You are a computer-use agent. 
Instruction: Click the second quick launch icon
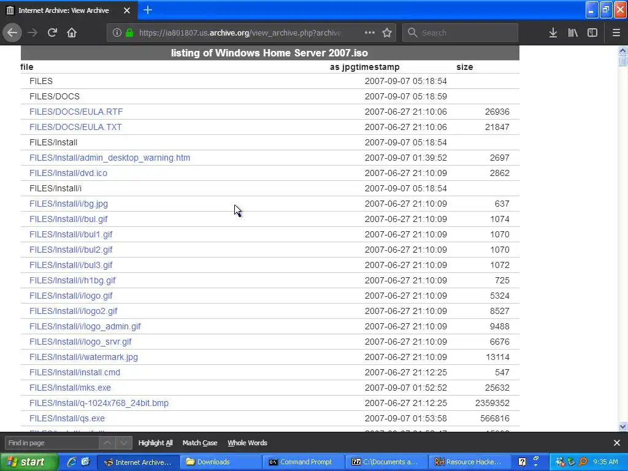coord(85,462)
